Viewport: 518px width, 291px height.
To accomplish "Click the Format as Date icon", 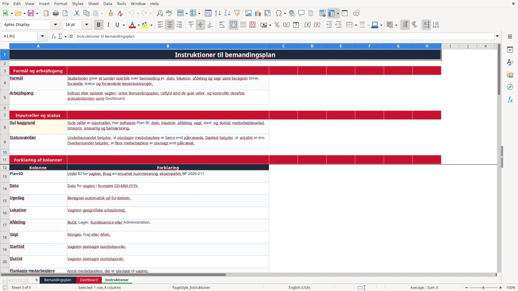I will [x=296, y=25].
